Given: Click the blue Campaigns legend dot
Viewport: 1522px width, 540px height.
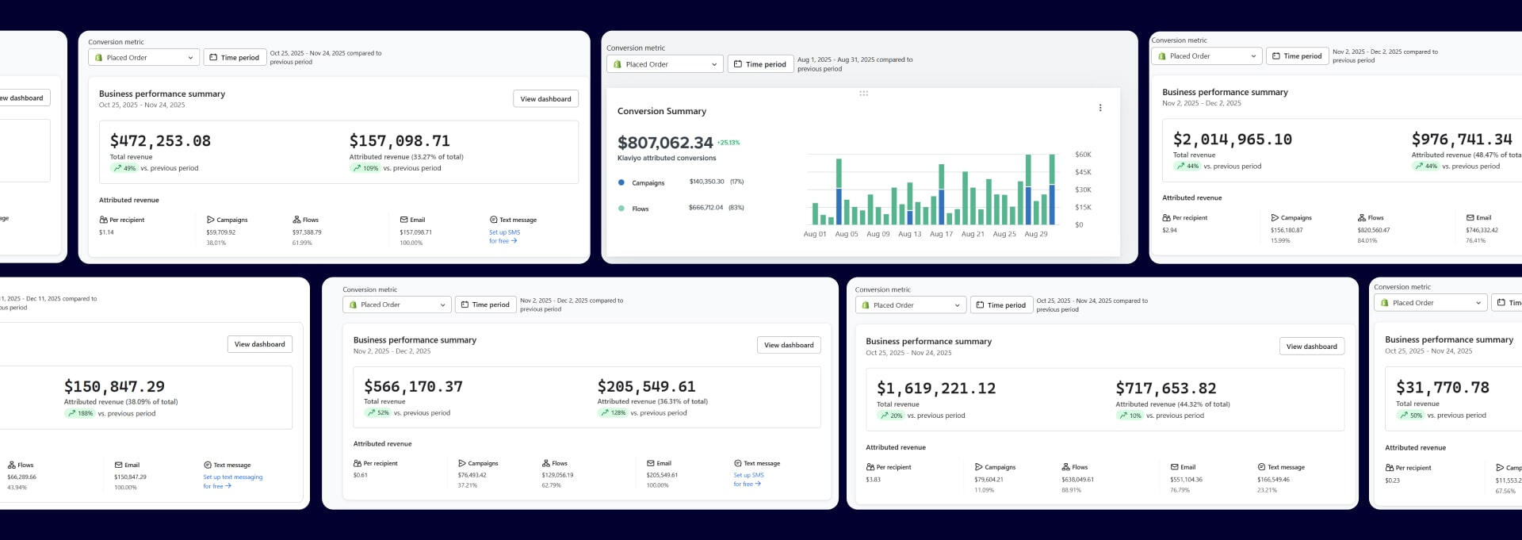Looking at the screenshot, I should [x=621, y=182].
